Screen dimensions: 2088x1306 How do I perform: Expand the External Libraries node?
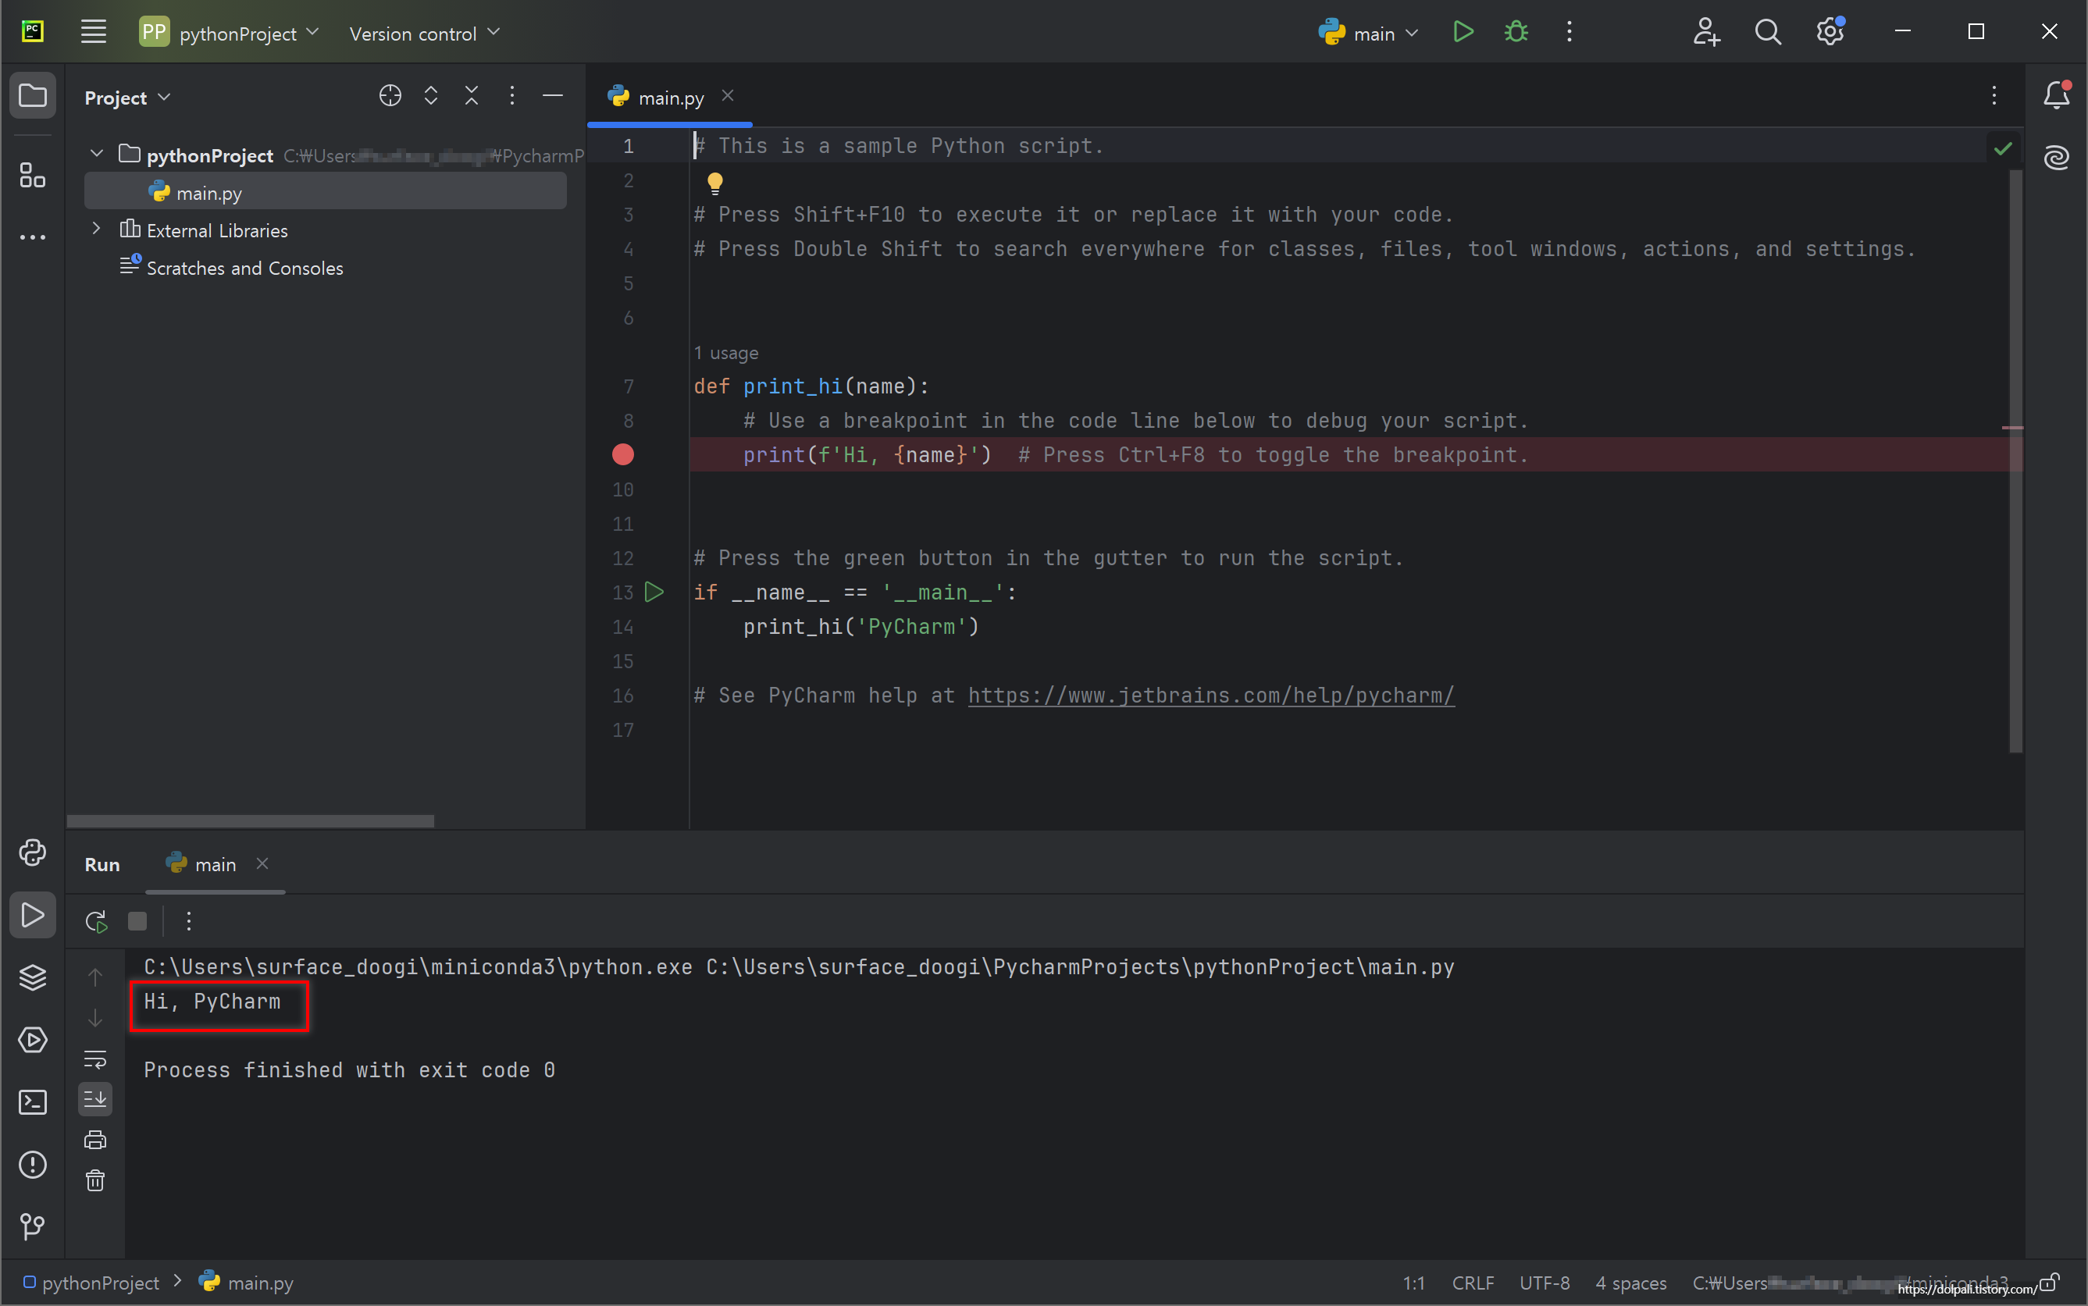pos(97,230)
